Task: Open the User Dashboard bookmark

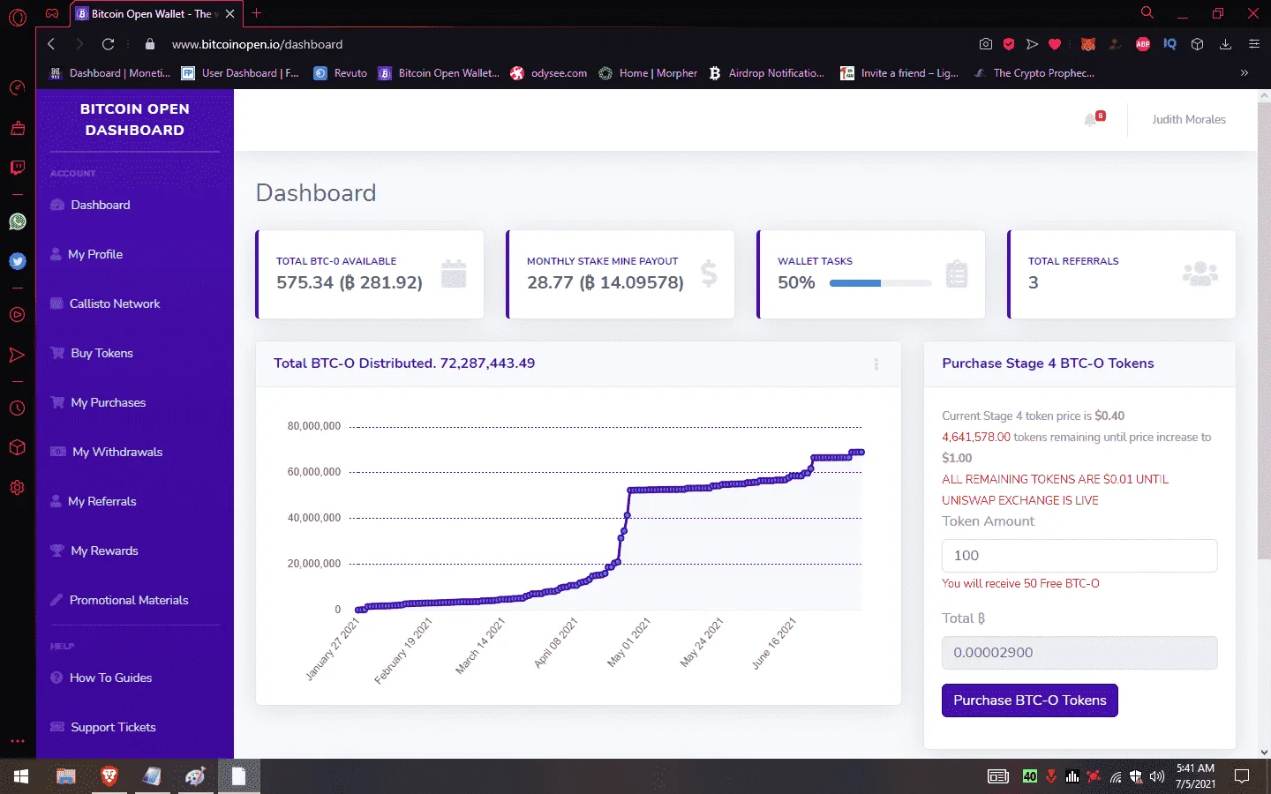Action: click(240, 73)
